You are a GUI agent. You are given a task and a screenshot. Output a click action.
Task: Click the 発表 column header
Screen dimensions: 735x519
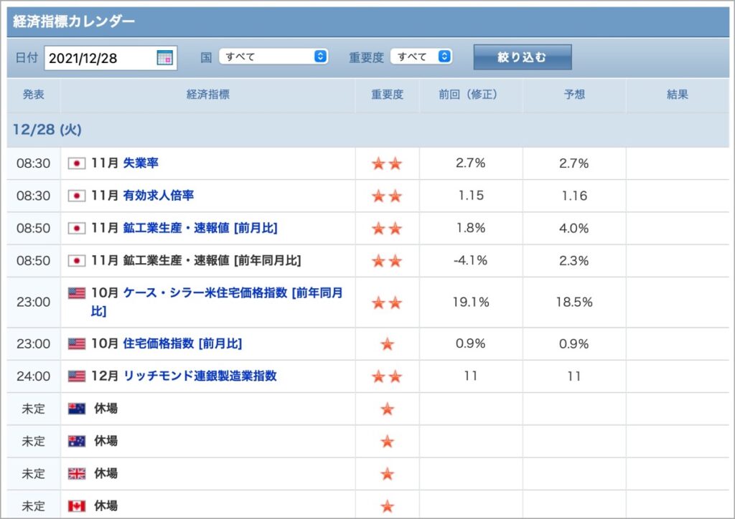(33, 95)
